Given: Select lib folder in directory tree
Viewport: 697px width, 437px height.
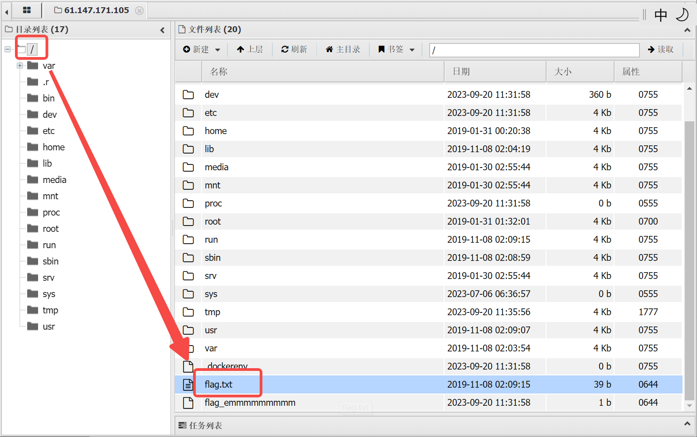Looking at the screenshot, I should (47, 163).
